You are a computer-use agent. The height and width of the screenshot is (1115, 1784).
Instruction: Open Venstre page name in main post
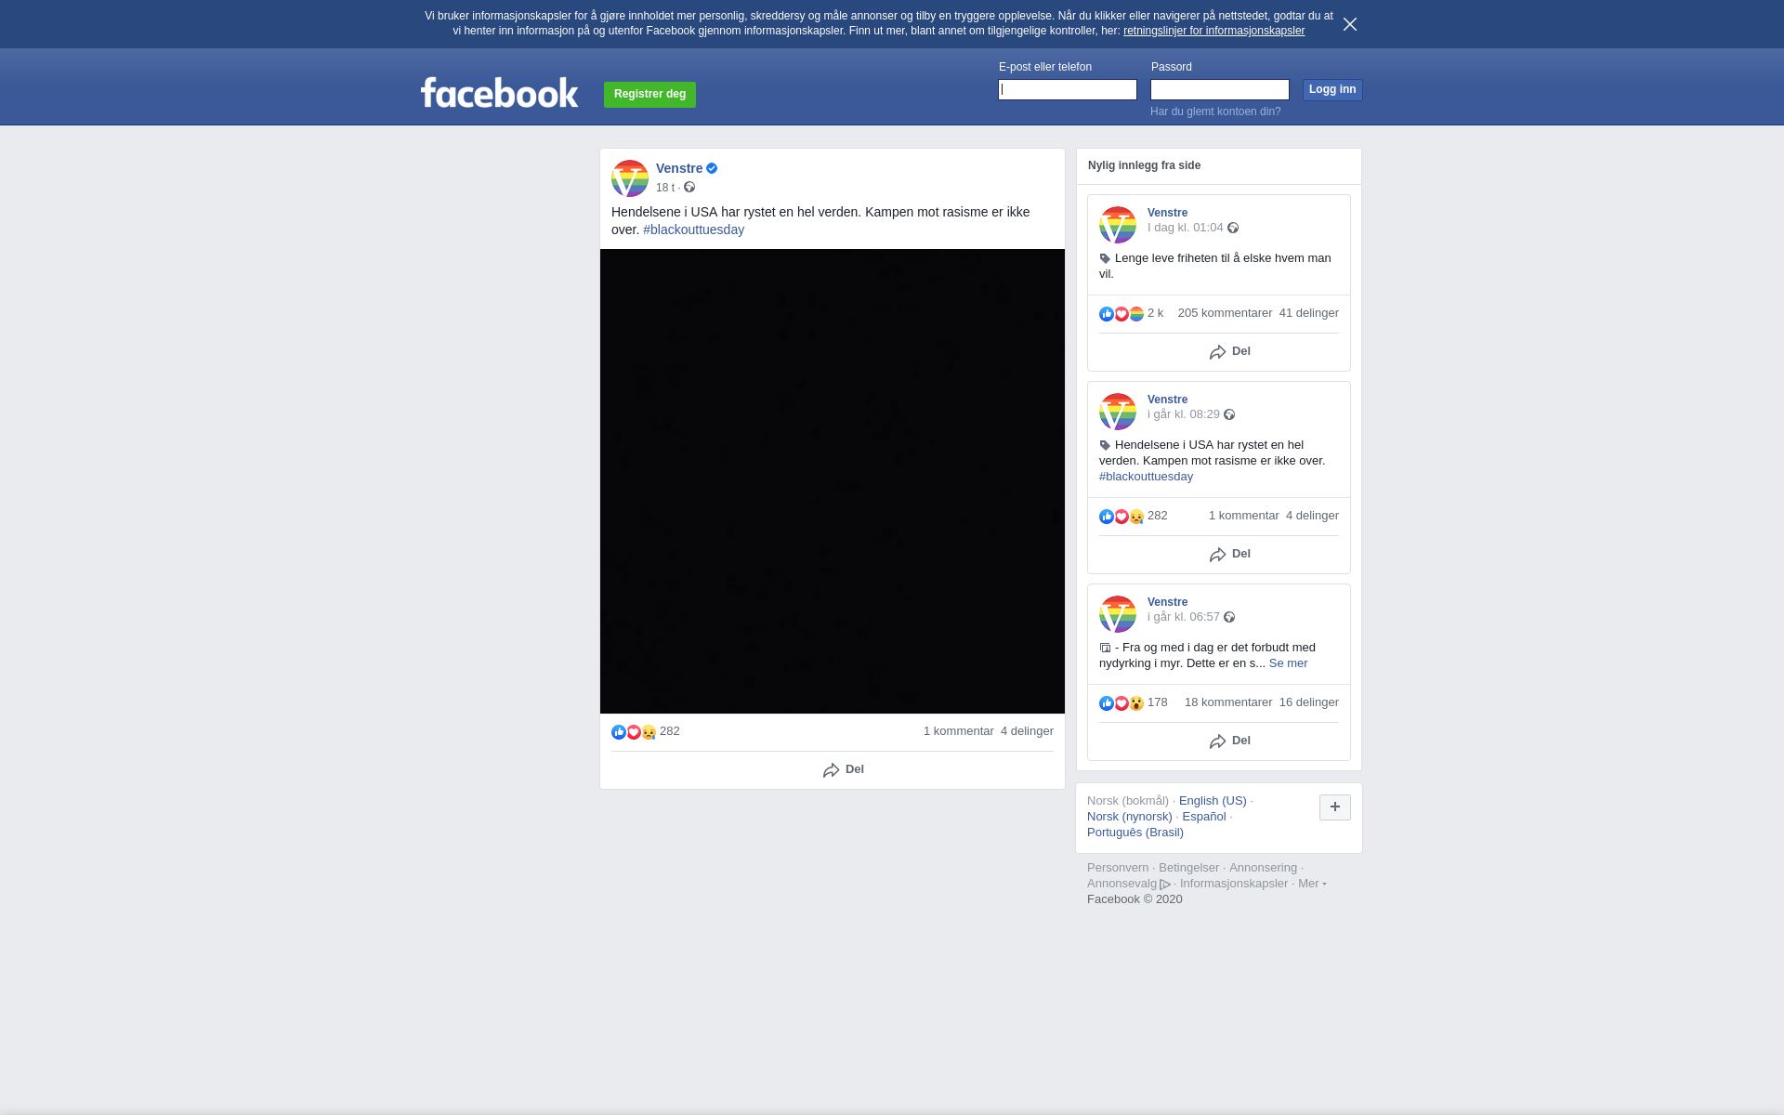[679, 168]
